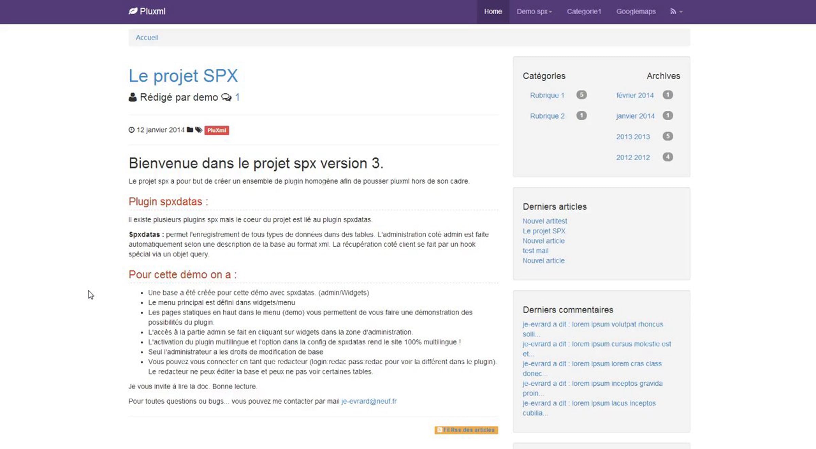Click the RSS icon in Fil Rss des articles
This screenshot has height=449, width=816.
pyautogui.click(x=439, y=430)
